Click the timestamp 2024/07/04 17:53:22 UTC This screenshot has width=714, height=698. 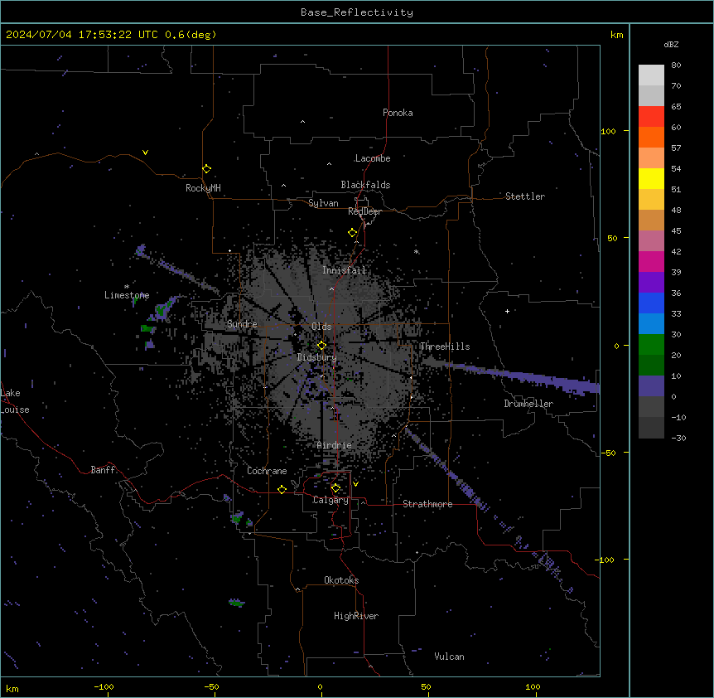[82, 35]
